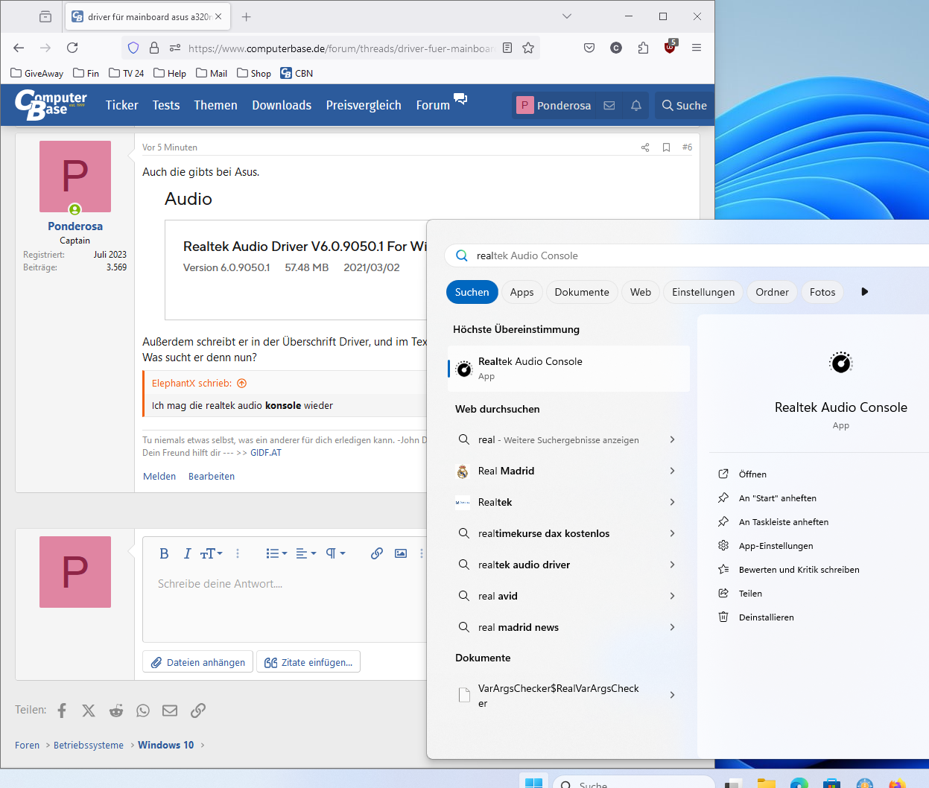
Task: Select Ordner search filter tab
Action: [x=772, y=292]
